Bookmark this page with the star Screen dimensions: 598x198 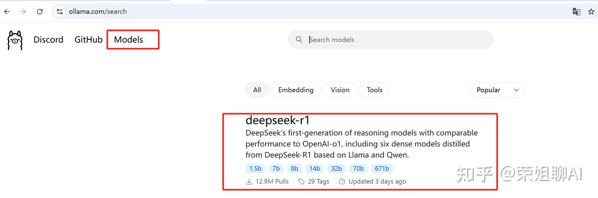pos(591,12)
